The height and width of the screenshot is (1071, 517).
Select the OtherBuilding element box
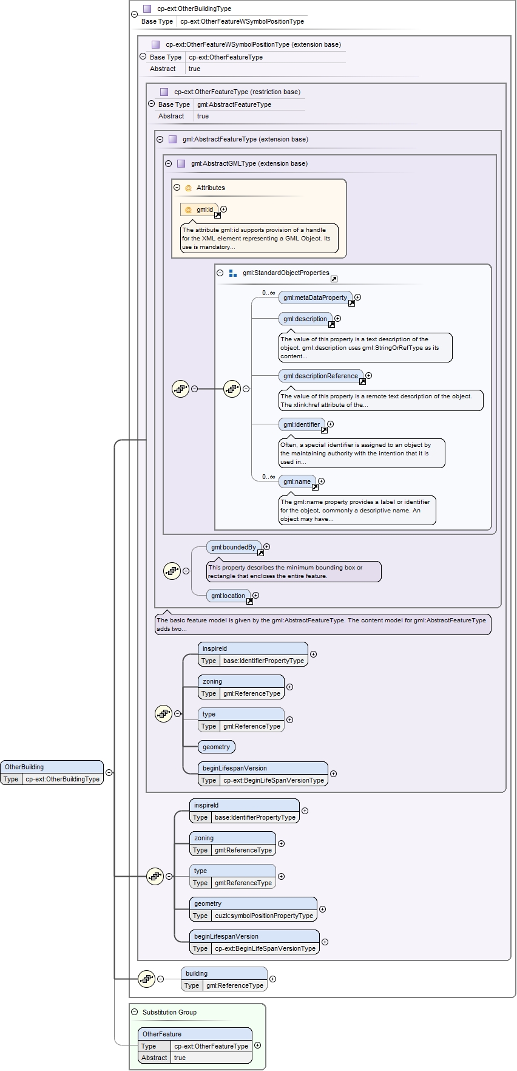click(x=52, y=772)
